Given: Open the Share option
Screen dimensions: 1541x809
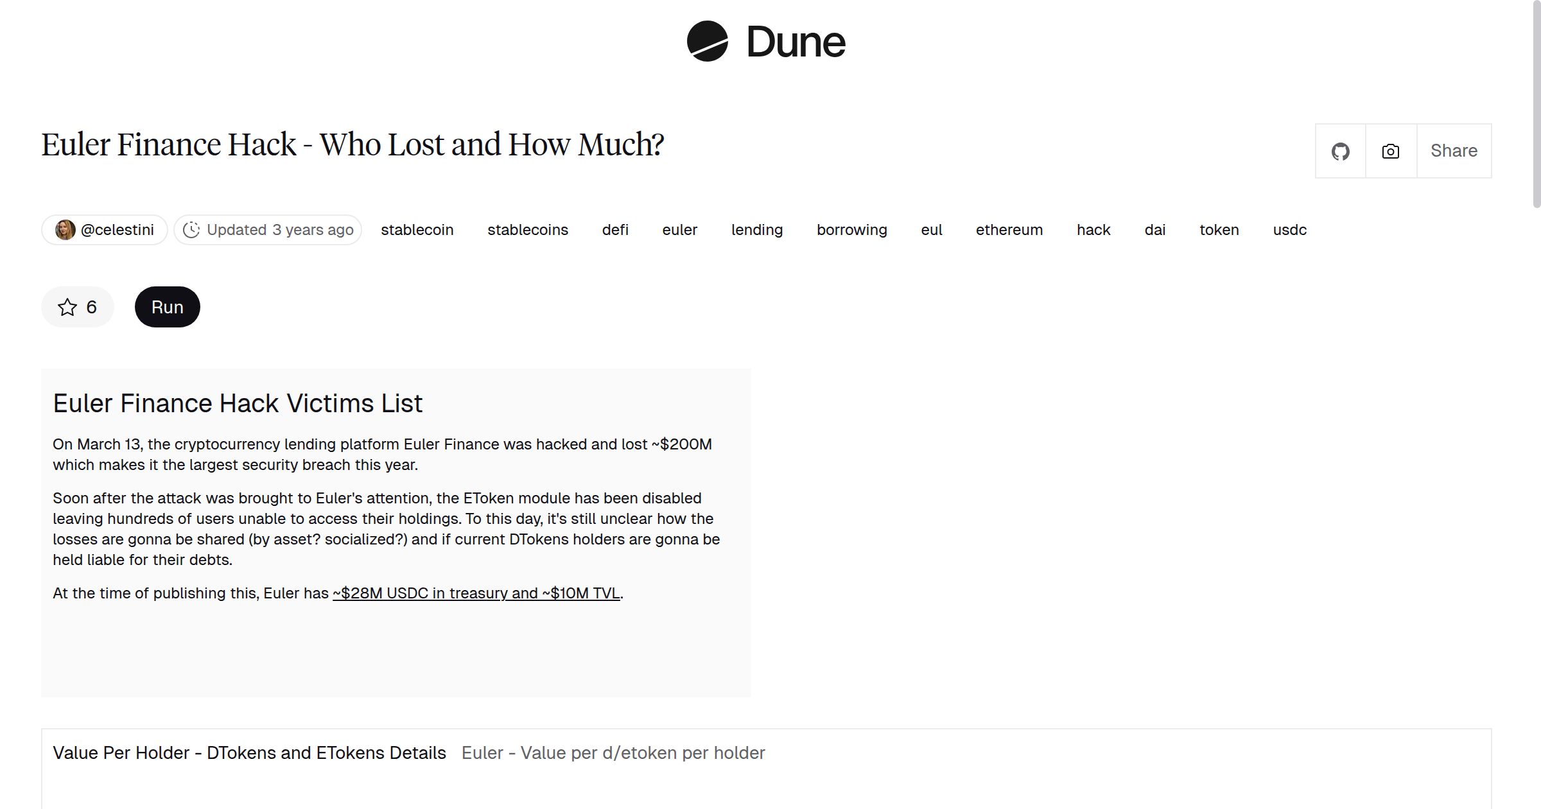Looking at the screenshot, I should (x=1454, y=151).
